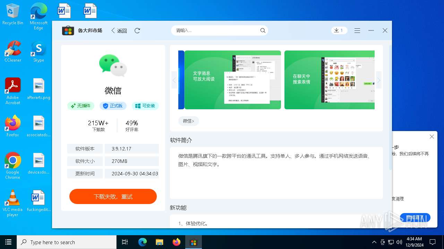
Task: Show previous screenshot with left arrow
Action: pyautogui.click(x=174, y=80)
